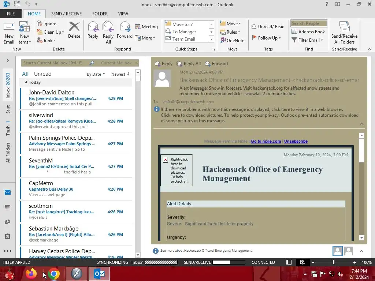
Task: Open more navigation options (three dots)
Action: pyautogui.click(x=8, y=251)
